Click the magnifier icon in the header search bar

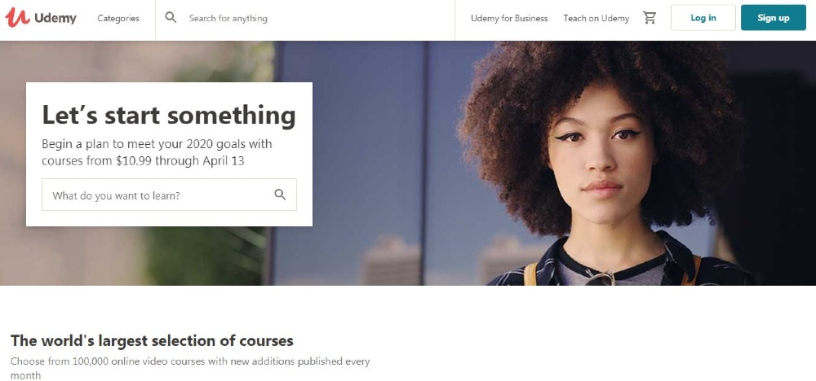(171, 18)
